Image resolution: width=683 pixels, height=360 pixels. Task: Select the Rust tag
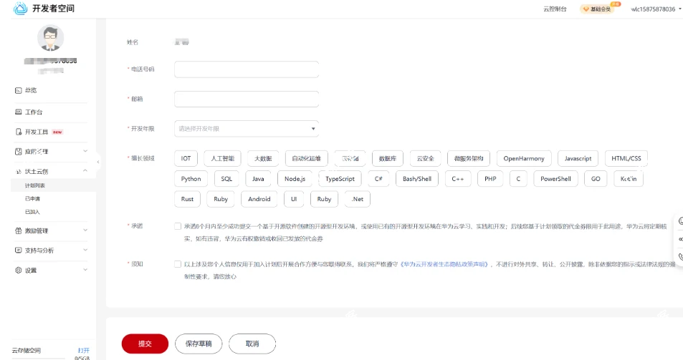(x=187, y=199)
